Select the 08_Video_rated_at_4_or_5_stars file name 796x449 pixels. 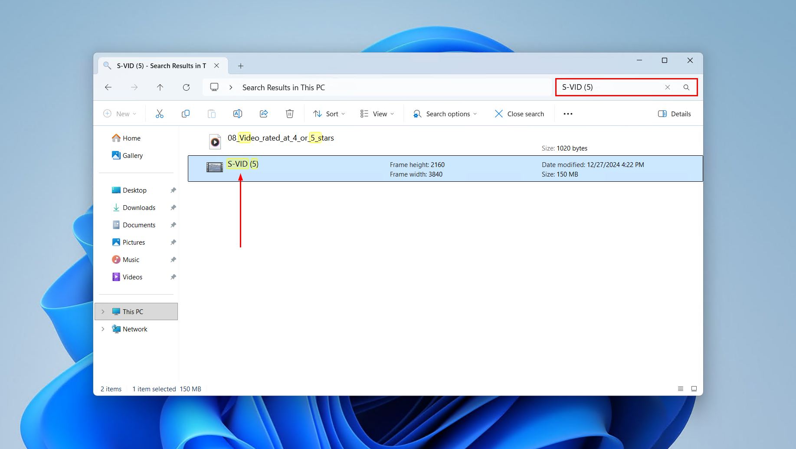281,138
